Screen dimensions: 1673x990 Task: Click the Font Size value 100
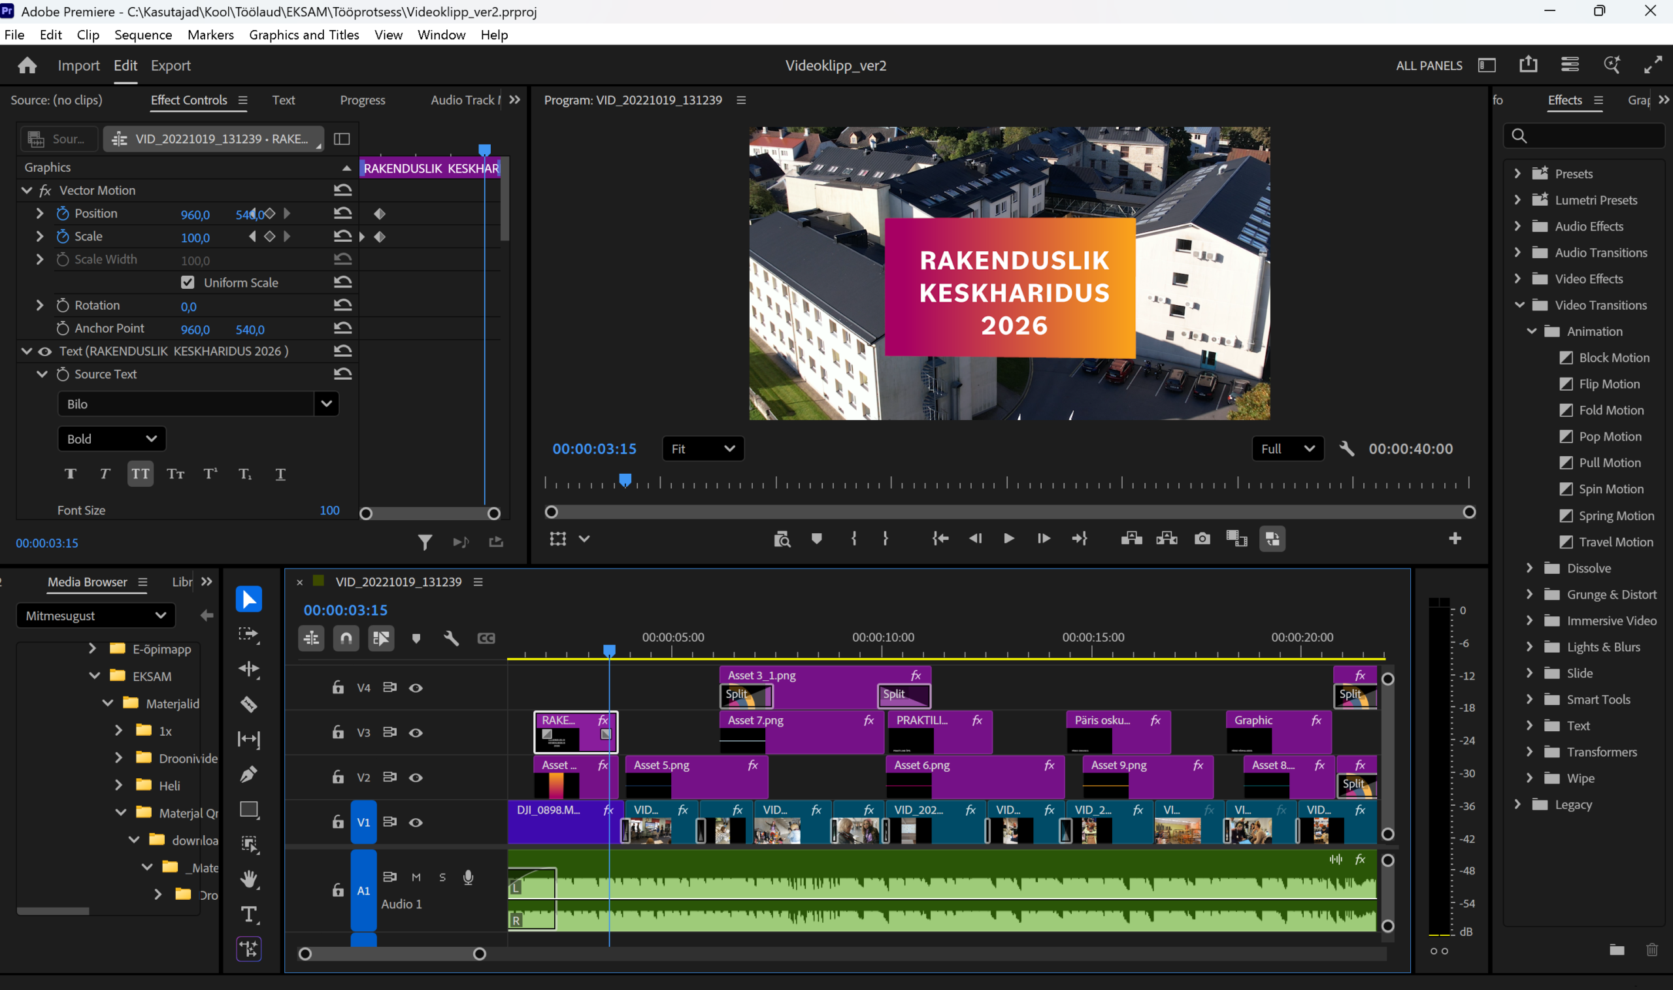coord(329,510)
